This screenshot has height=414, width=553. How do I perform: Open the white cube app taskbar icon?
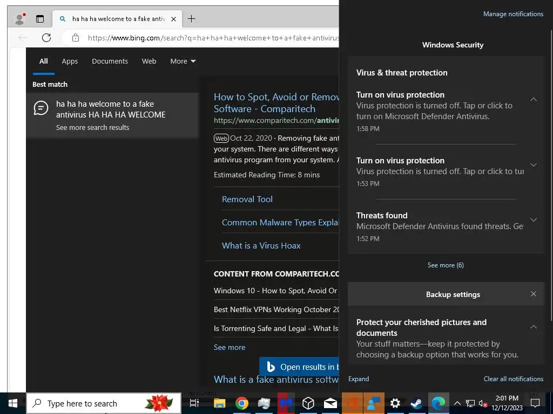[308, 403]
